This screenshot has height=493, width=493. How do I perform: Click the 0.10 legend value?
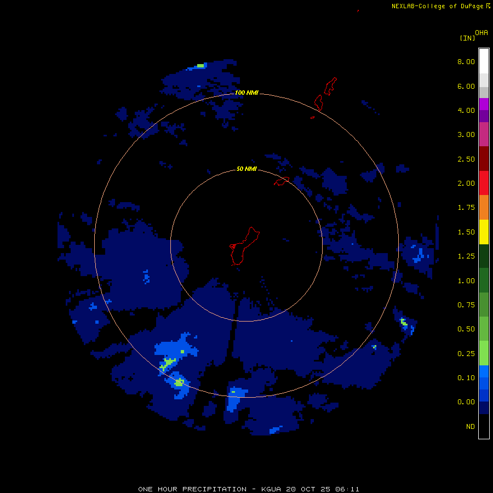click(x=466, y=378)
